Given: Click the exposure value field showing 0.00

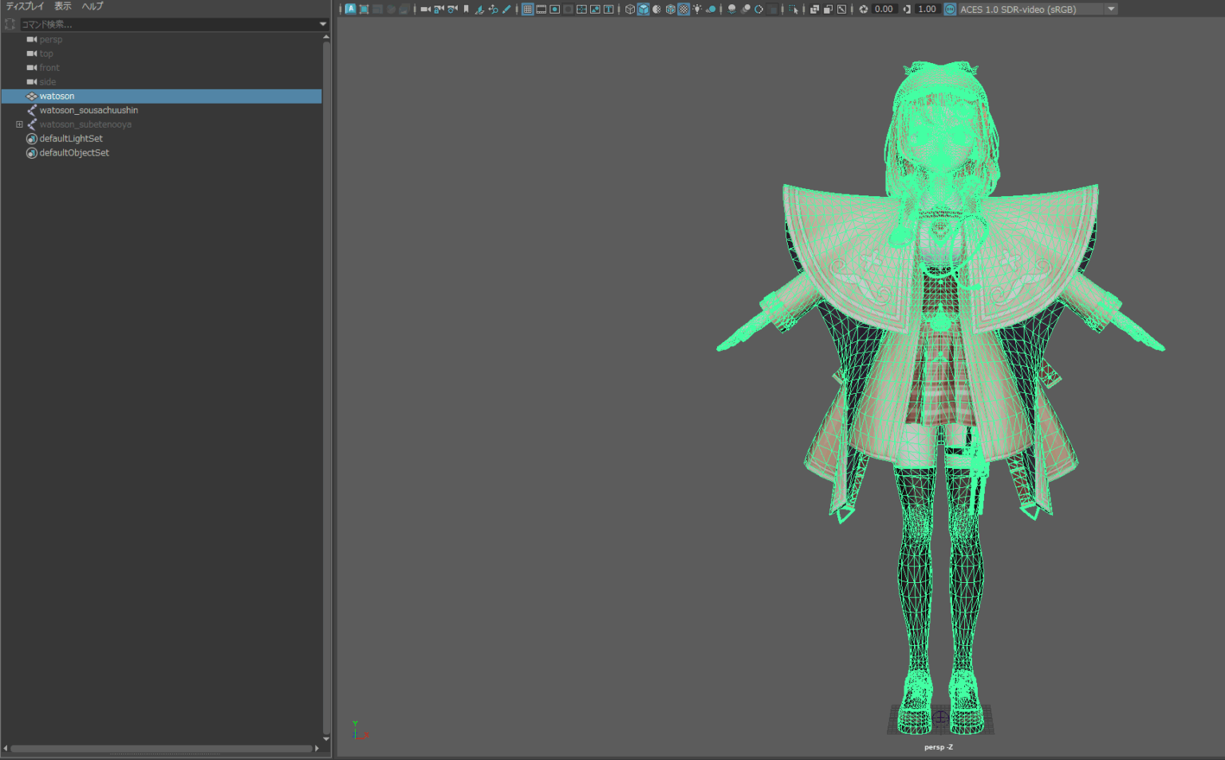Looking at the screenshot, I should pos(884,10).
